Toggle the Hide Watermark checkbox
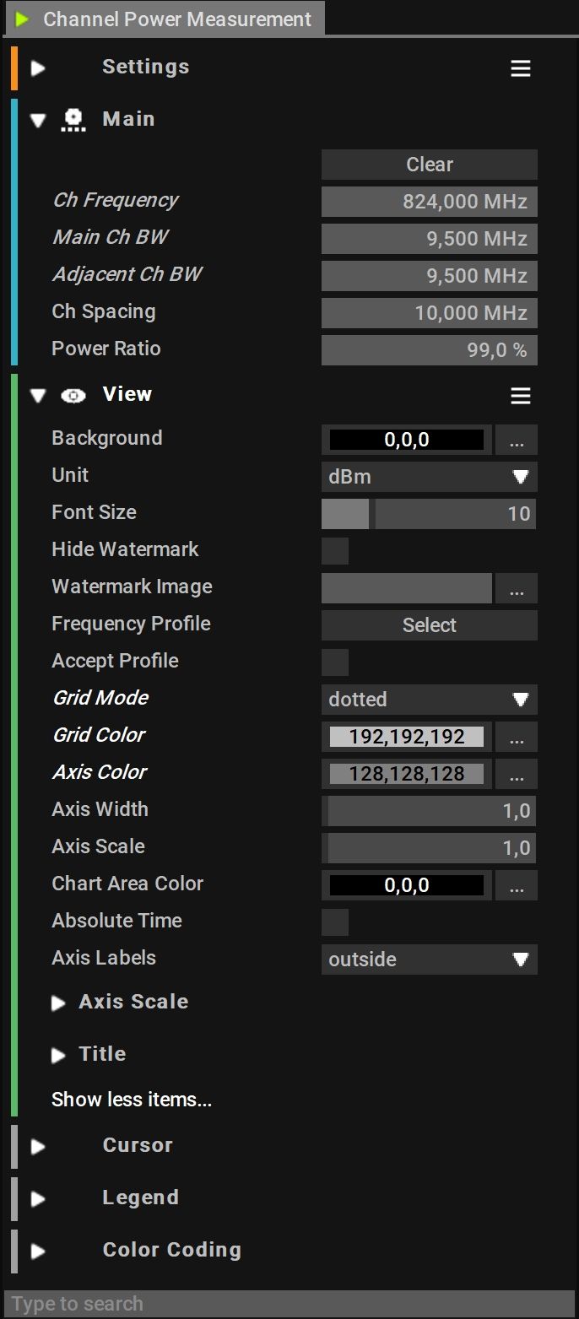Image resolution: width=579 pixels, height=1319 pixels. pyautogui.click(x=335, y=551)
